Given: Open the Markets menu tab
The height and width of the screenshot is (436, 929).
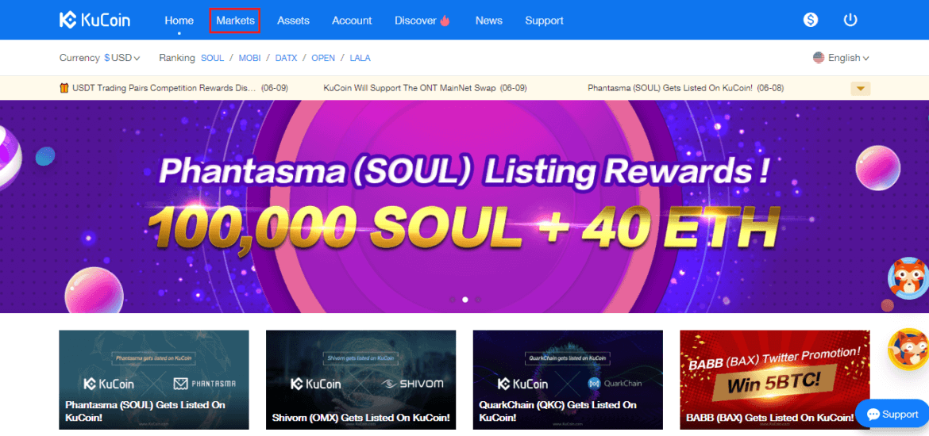Looking at the screenshot, I should pos(235,21).
